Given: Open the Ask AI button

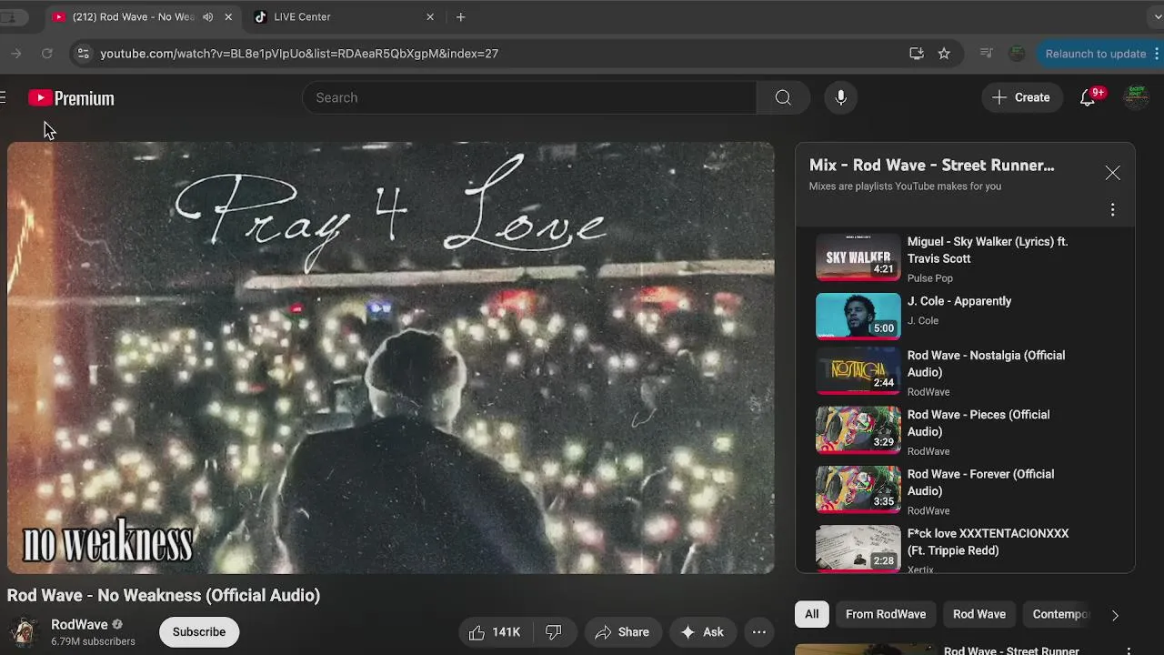Looking at the screenshot, I should [702, 632].
